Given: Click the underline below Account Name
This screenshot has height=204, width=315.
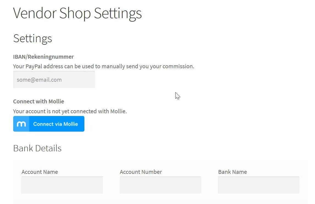Looking at the screenshot, I should click(62, 177).
